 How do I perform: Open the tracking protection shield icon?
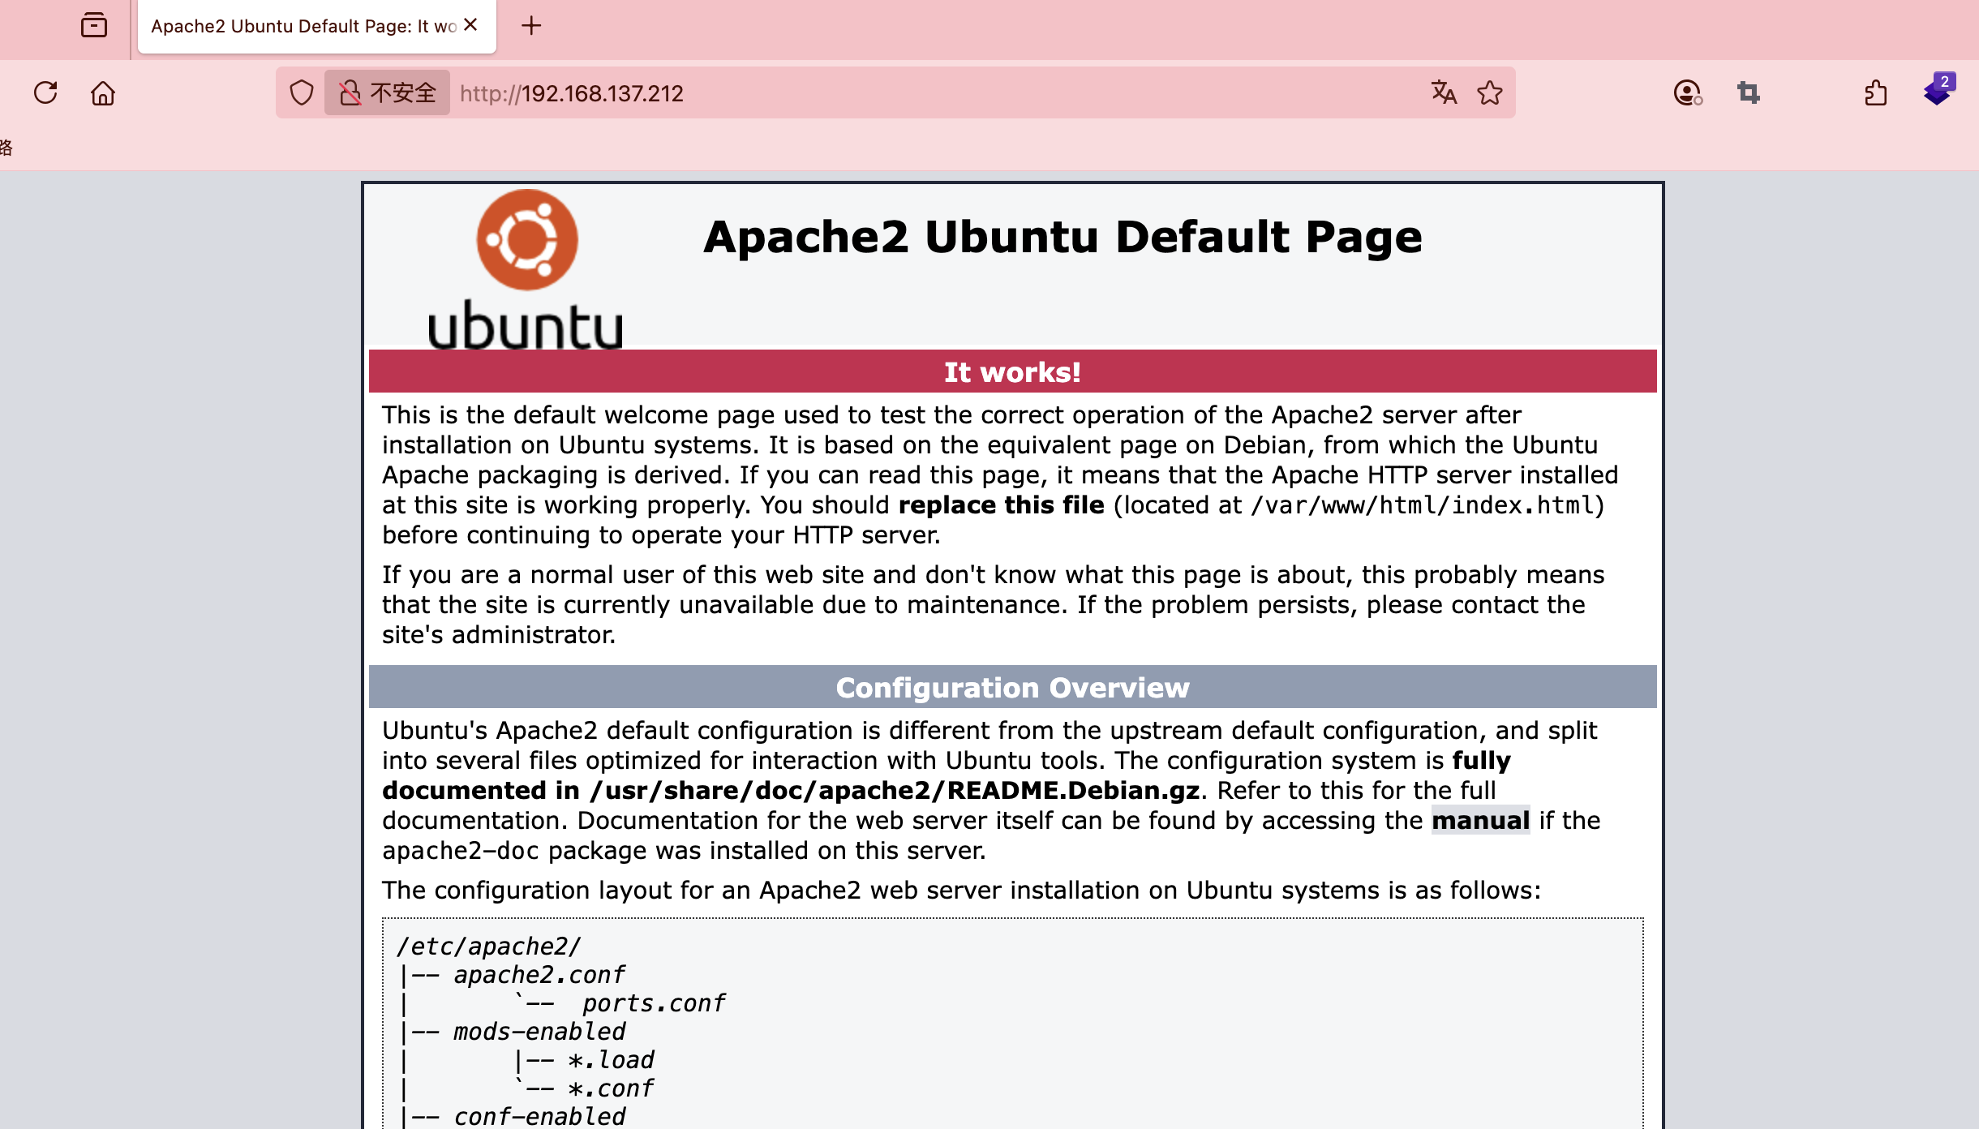301,92
